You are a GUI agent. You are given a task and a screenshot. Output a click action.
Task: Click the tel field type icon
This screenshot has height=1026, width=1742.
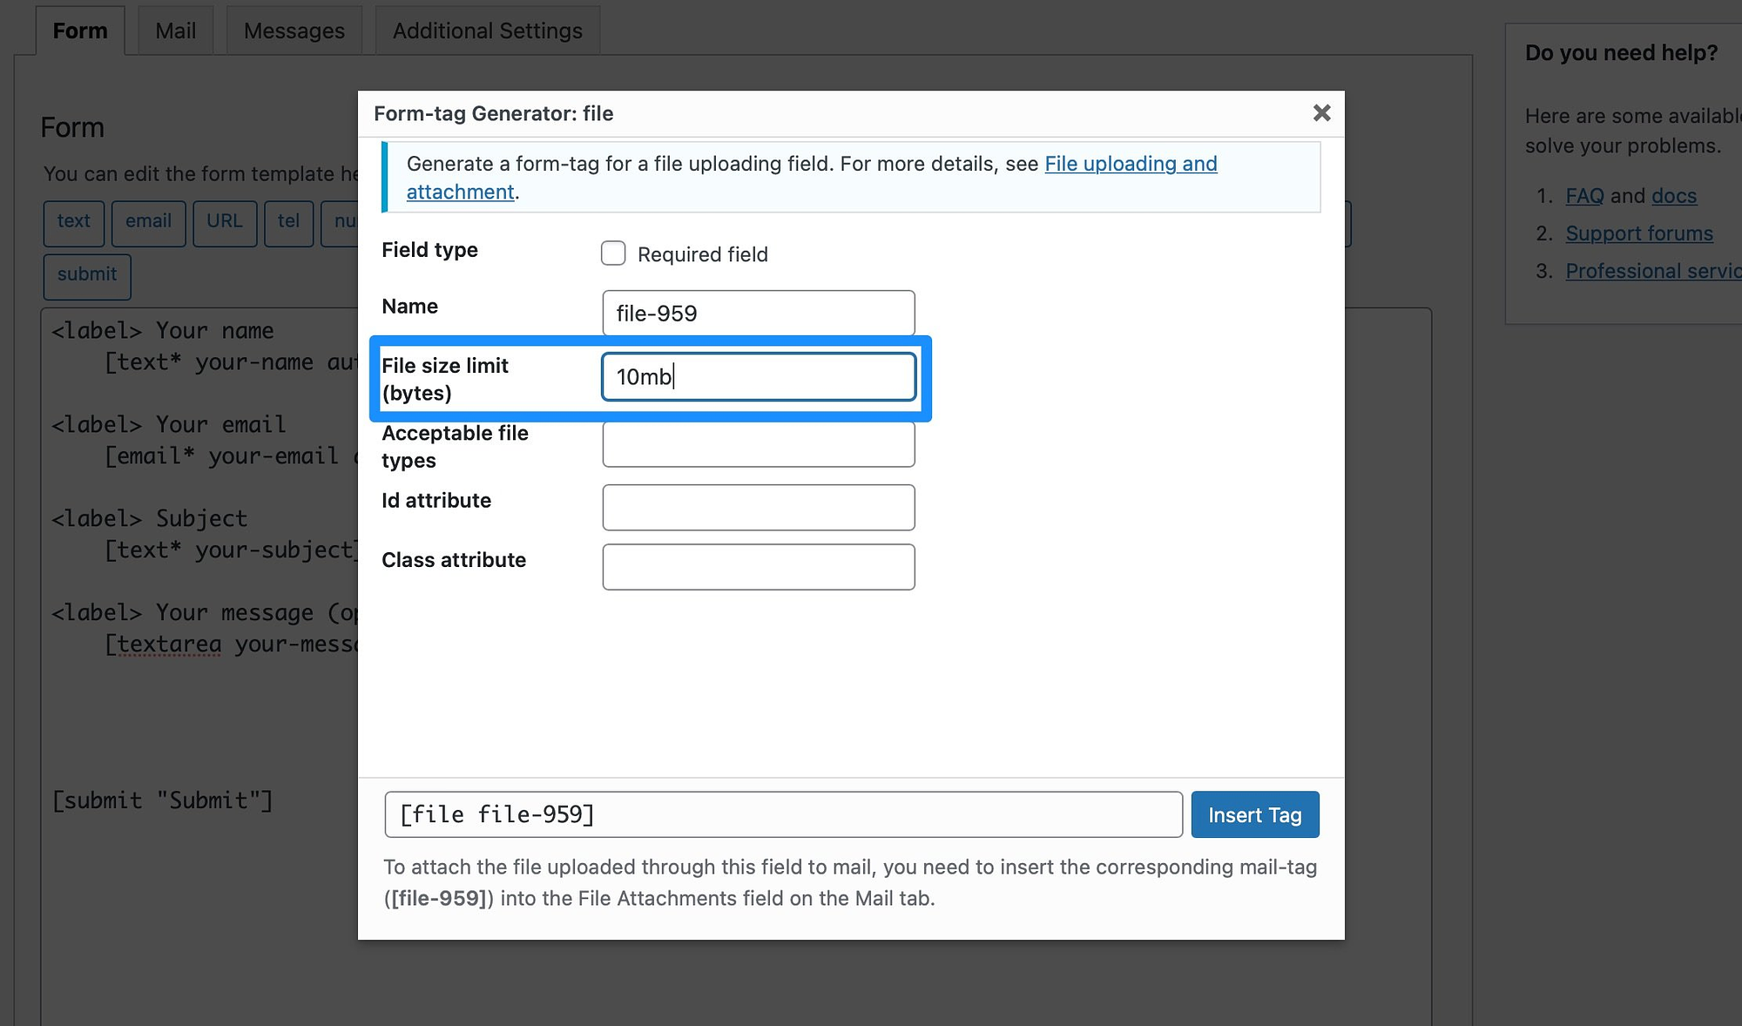288,221
